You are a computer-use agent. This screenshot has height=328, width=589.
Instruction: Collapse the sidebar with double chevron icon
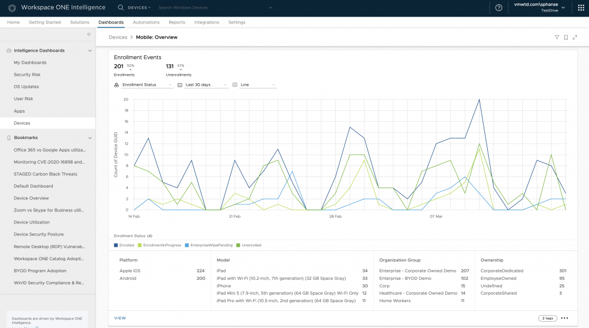(89, 34)
